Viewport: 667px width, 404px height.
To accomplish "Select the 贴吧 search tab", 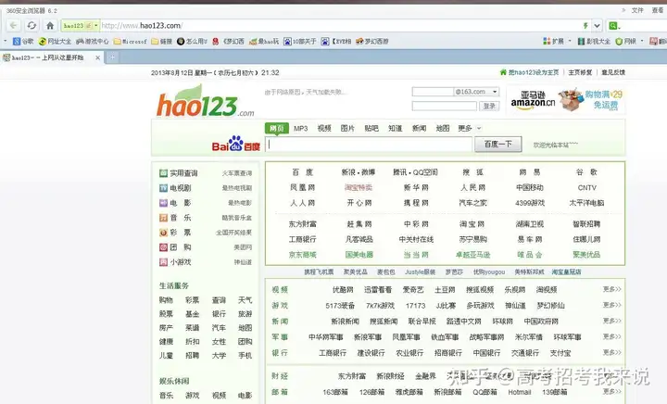I will click(371, 128).
